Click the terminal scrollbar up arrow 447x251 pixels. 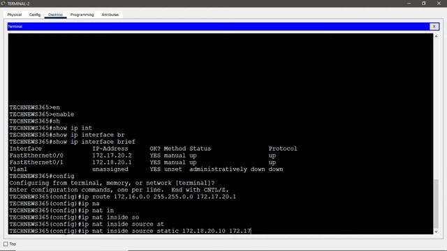click(436, 36)
